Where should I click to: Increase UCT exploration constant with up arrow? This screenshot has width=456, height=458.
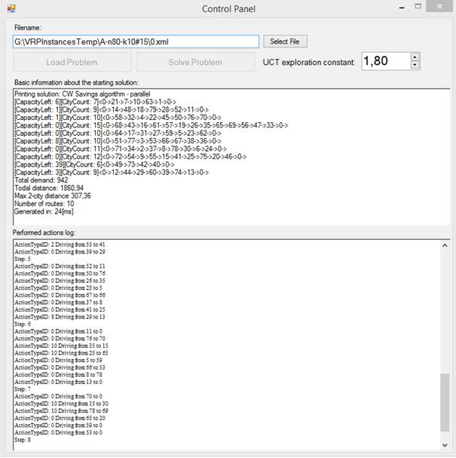click(415, 57)
